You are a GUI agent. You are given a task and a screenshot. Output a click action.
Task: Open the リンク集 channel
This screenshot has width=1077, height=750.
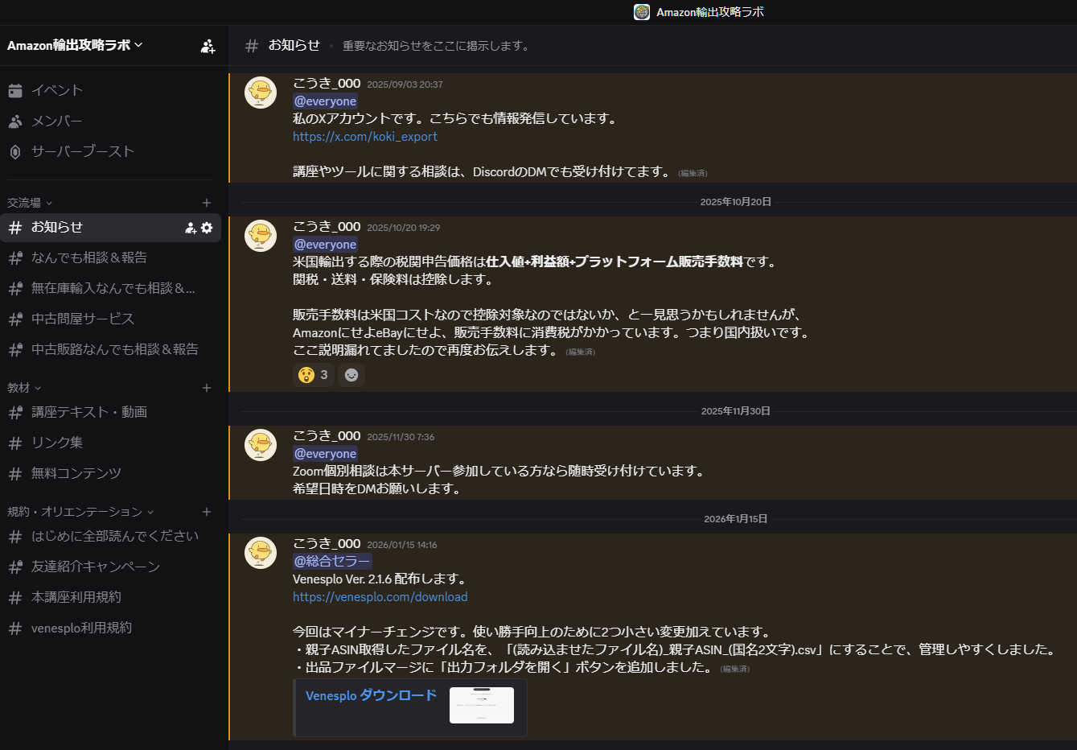[x=57, y=443]
